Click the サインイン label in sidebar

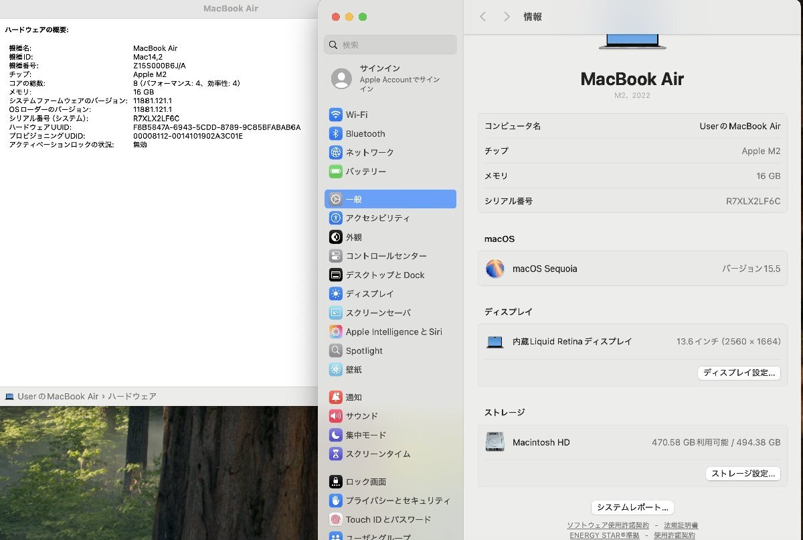coord(380,68)
